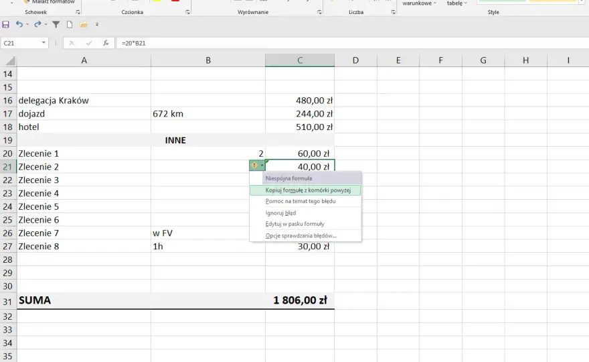
Task: Click the cell 'Zlecenie 5'
Action: pyautogui.click(x=84, y=206)
